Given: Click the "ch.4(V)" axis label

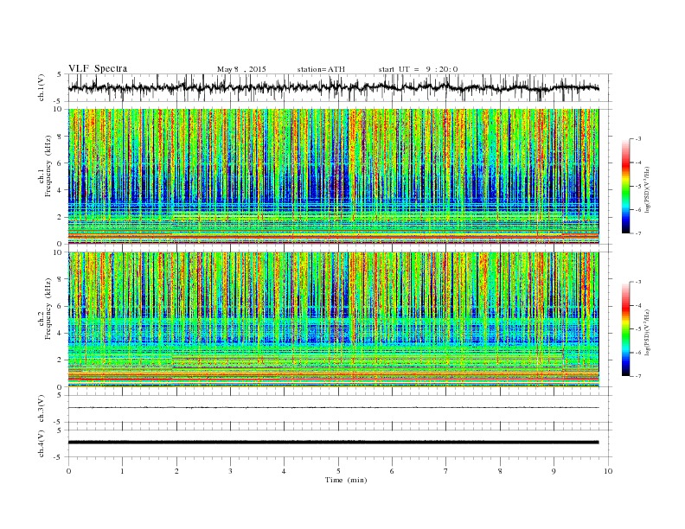Looking at the screenshot, I should 42,443.
